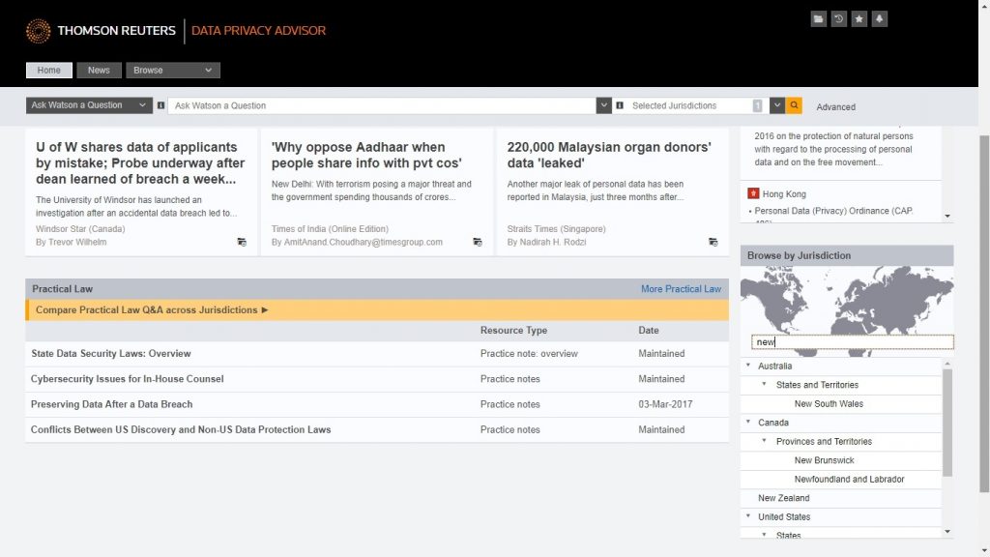Expand Compare Practical Law Q&A across Jurisdictions
Viewport: 990px width, 557px height.
click(x=152, y=310)
